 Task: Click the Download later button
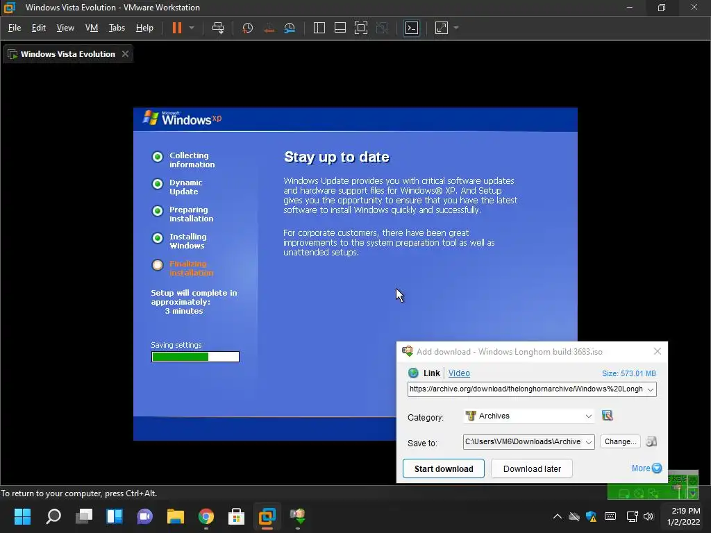coord(532,468)
